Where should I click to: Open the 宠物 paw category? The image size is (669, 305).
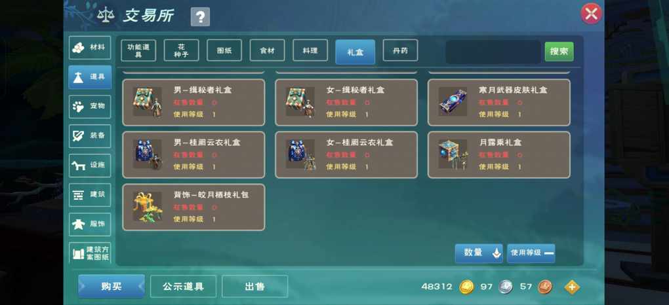click(90, 107)
